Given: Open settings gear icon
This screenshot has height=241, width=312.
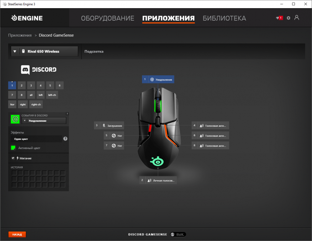Looking at the screenshot, I should [288, 18].
